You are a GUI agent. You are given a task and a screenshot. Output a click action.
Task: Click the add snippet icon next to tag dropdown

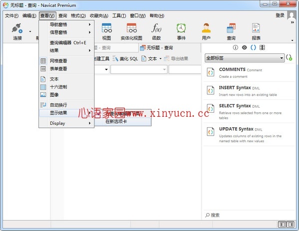pyautogui.click(x=289, y=57)
